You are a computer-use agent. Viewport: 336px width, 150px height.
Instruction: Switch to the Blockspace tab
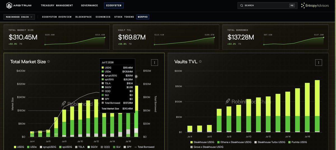click(83, 17)
